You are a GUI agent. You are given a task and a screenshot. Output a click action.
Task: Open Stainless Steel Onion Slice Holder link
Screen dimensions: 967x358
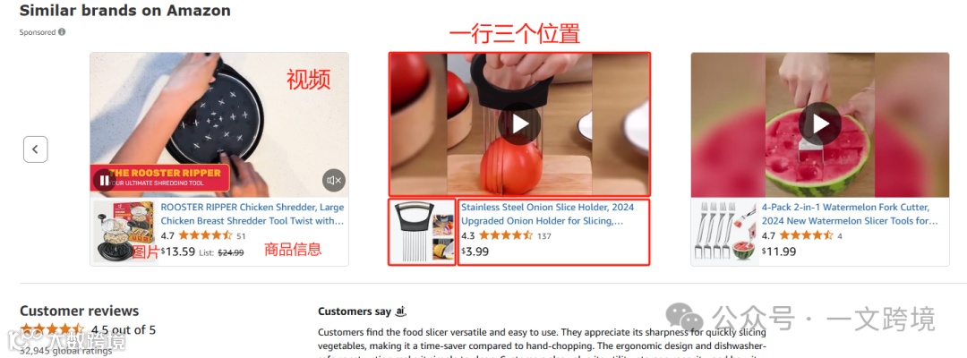coord(548,214)
